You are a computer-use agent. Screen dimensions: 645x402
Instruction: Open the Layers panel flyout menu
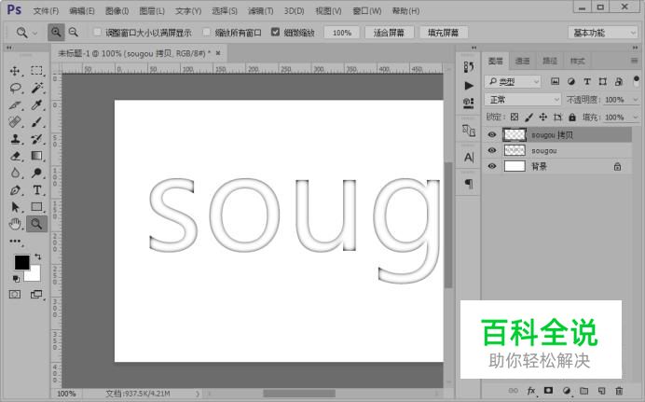coord(634,61)
